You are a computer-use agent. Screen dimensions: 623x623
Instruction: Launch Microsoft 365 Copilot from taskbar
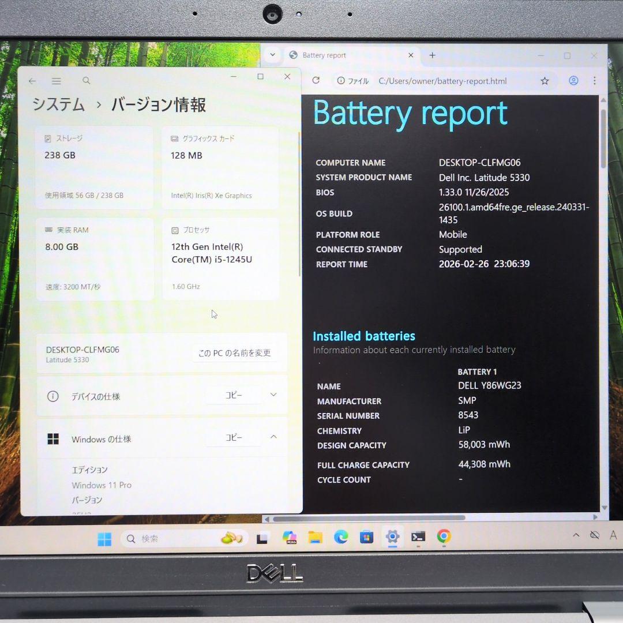tap(289, 538)
